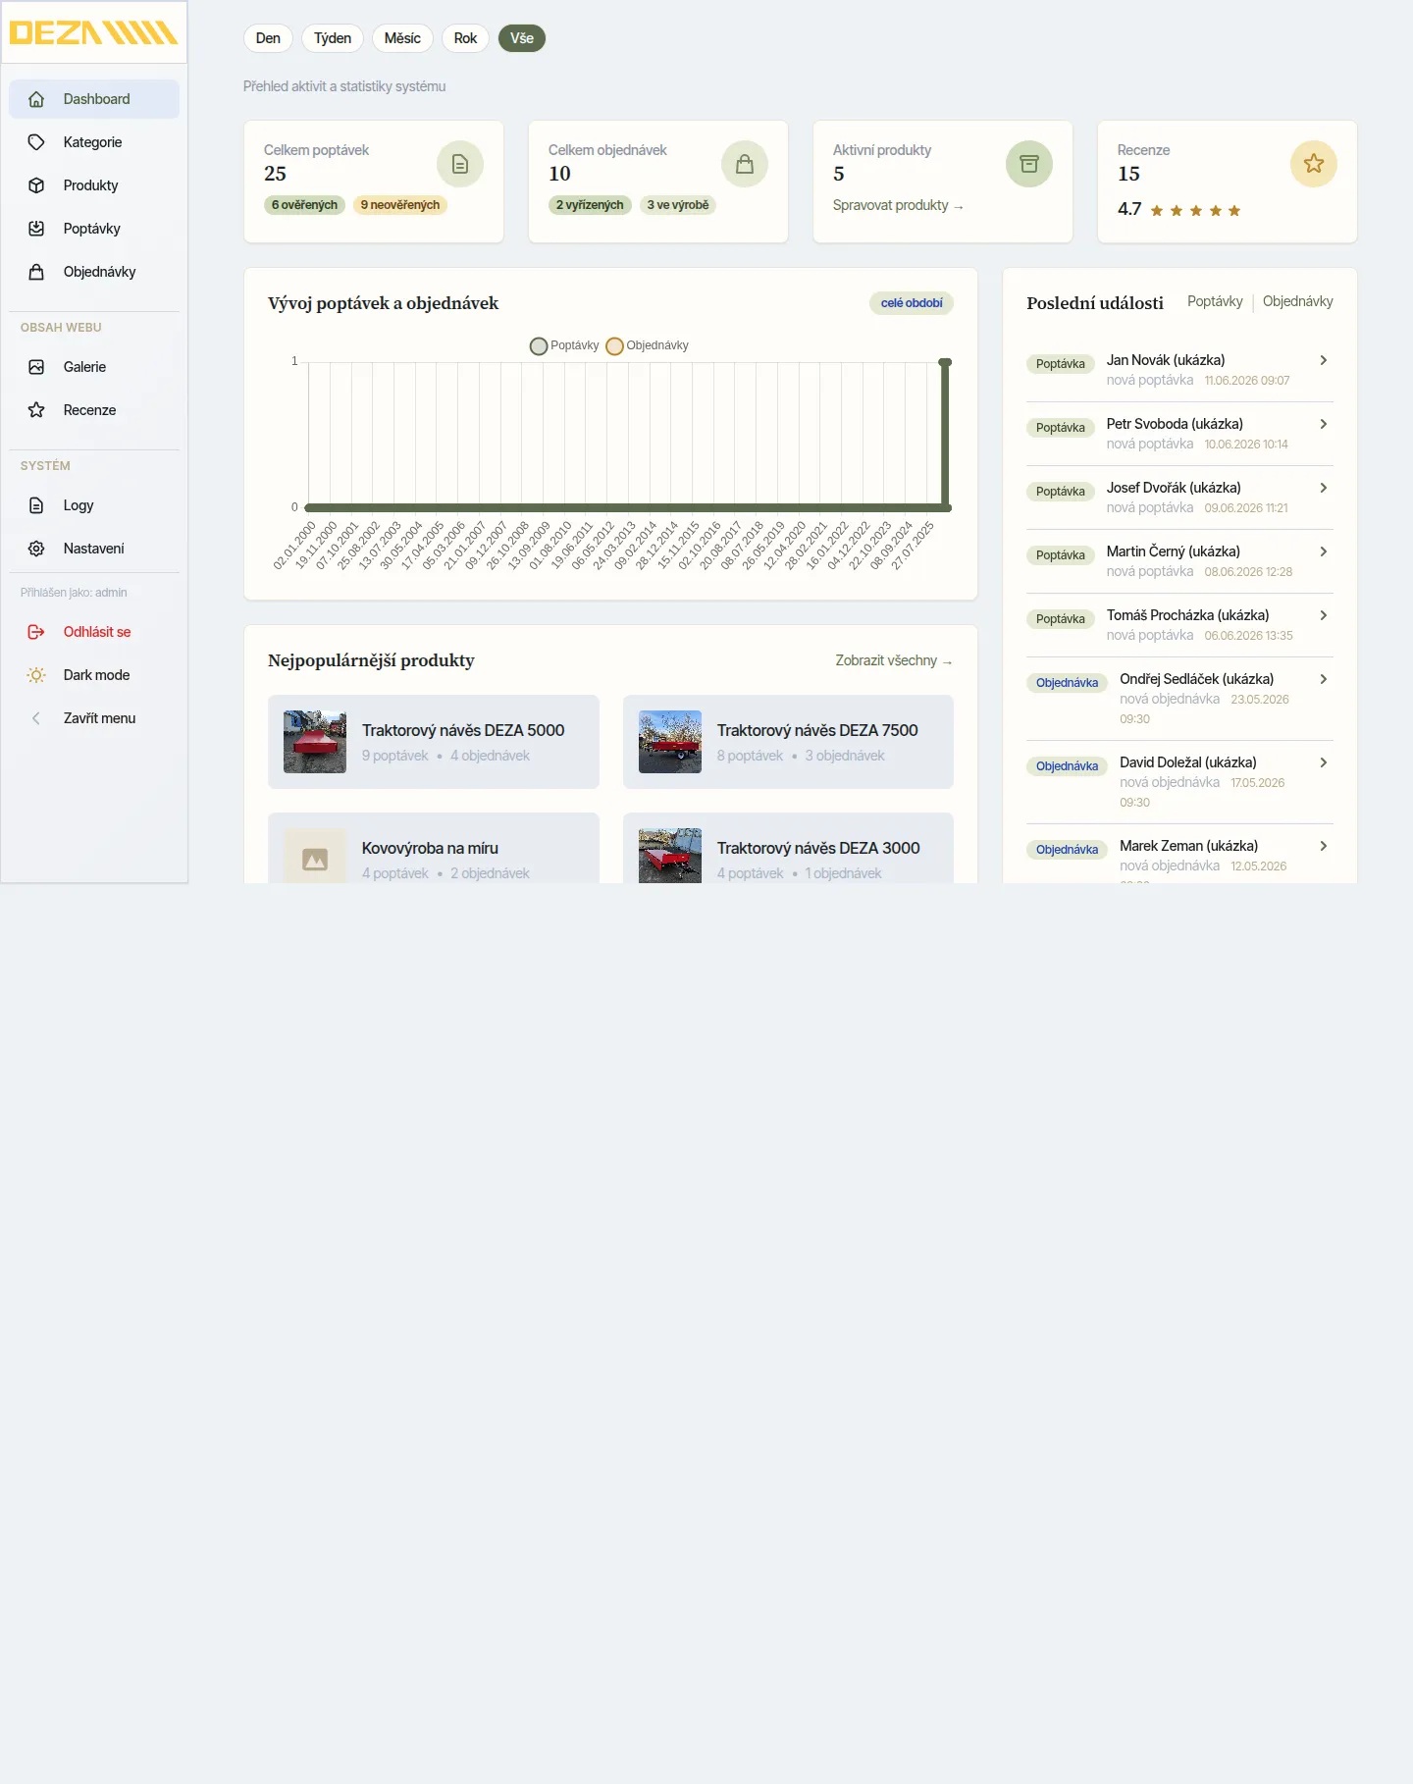
Task: Toggle Objednávky series in chart legend
Action: click(648, 345)
